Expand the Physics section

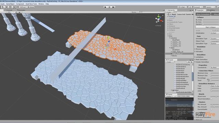pyautogui.click(x=195, y=49)
